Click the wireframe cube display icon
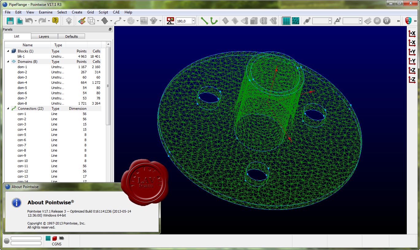Image resolution: width=420 pixels, height=250 pixels. pyautogui.click(x=91, y=21)
